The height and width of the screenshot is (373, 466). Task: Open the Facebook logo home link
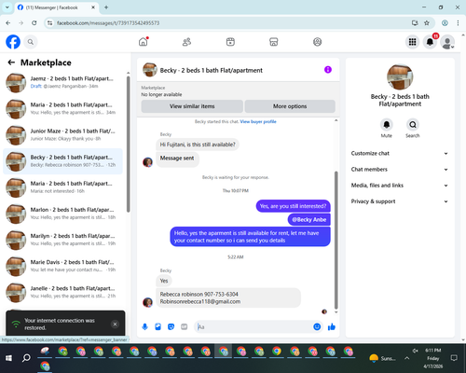13,42
